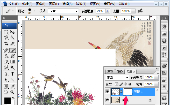Select the Type tool
Viewport: 170px width, 105px height.
coord(12,74)
